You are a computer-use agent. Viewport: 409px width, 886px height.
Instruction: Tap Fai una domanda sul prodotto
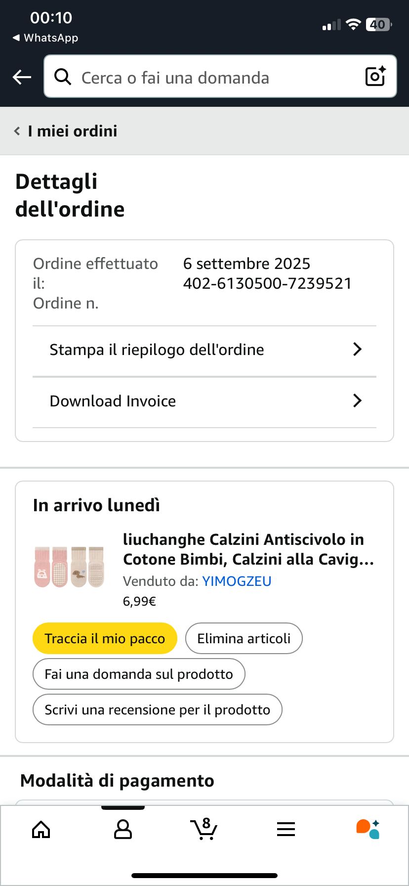[x=139, y=674]
